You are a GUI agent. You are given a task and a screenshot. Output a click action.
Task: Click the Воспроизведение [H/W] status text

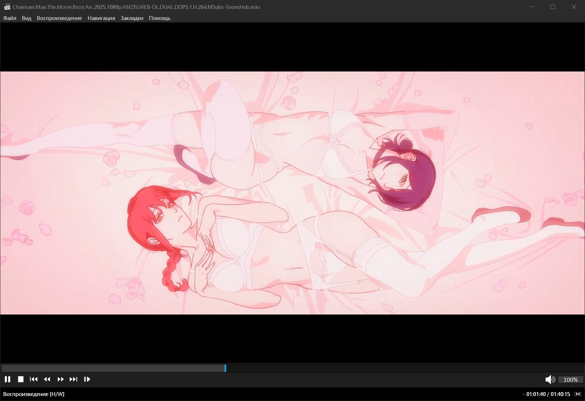[34, 394]
